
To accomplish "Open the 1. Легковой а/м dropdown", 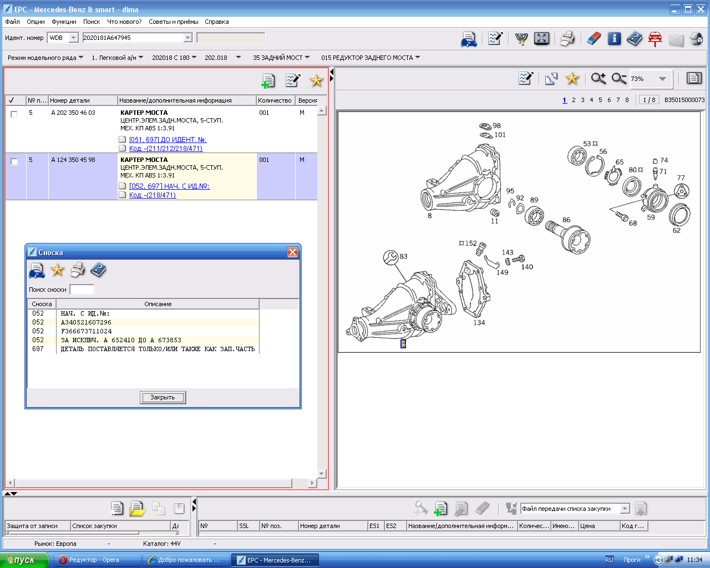I will [117, 58].
